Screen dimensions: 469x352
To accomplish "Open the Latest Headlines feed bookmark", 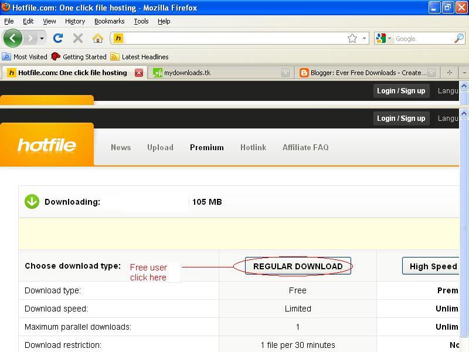I will 140,56.
